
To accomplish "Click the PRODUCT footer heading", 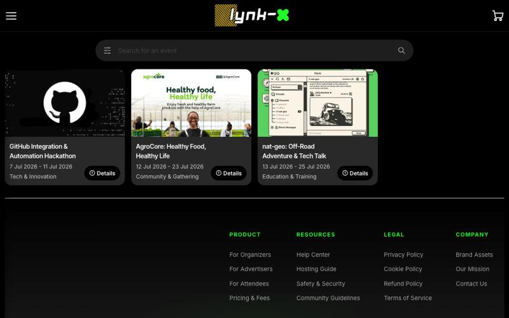I will [245, 235].
